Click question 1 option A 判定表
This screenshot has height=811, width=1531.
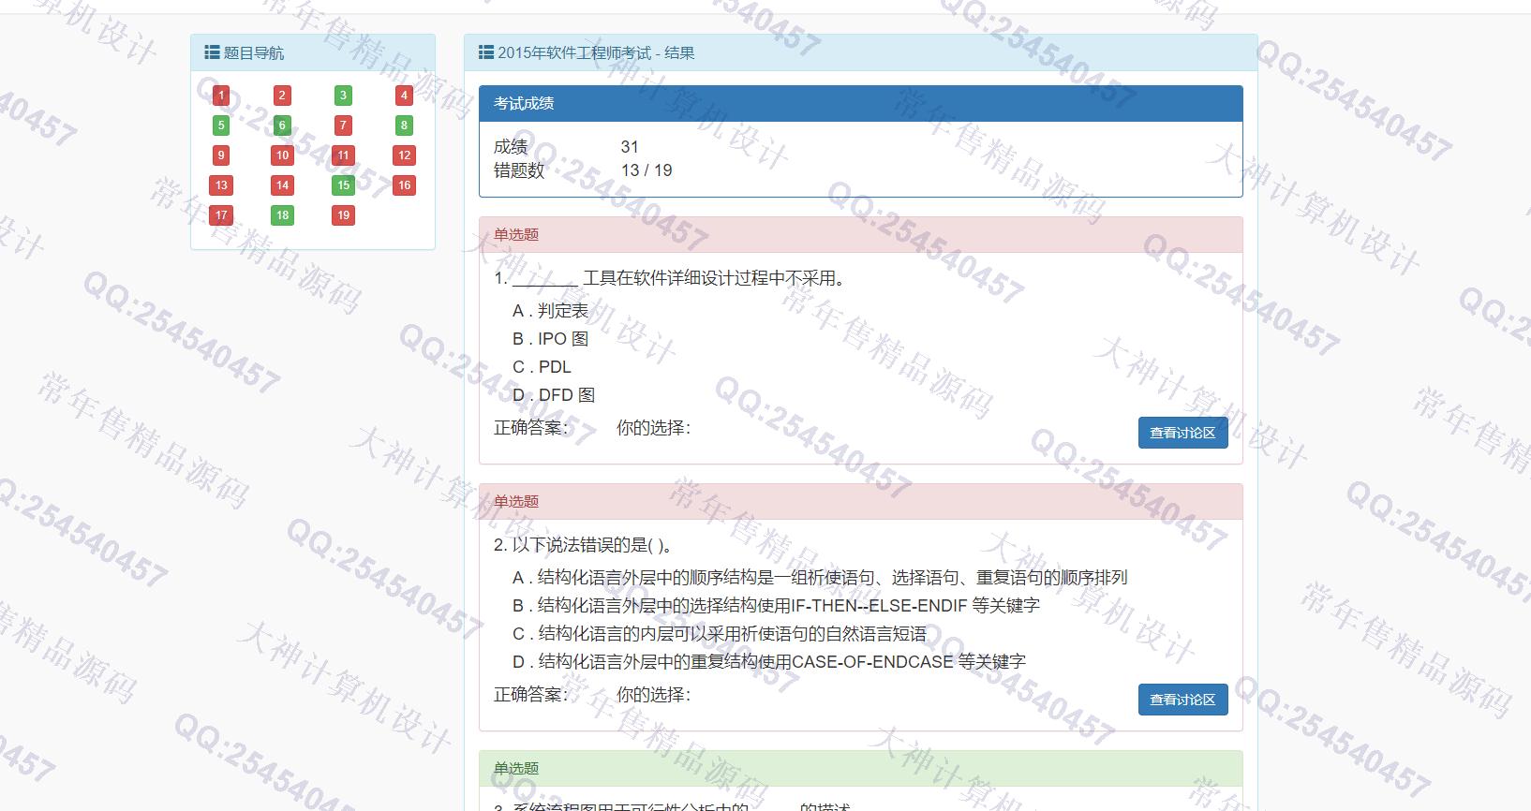550,311
